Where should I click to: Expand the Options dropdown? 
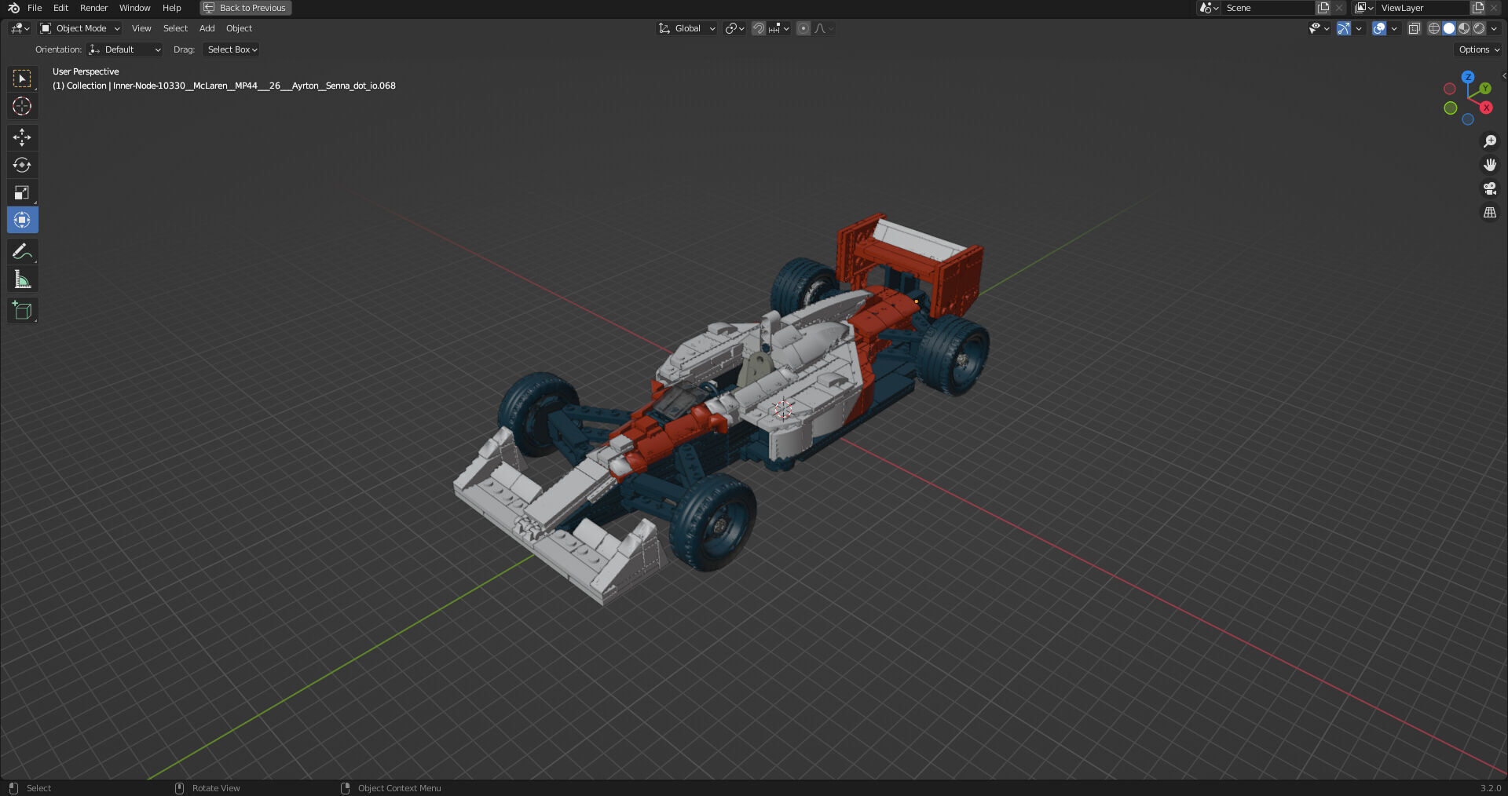(1478, 49)
